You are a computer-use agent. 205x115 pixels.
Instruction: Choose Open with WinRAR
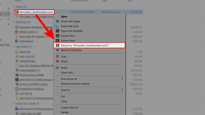click(72, 31)
